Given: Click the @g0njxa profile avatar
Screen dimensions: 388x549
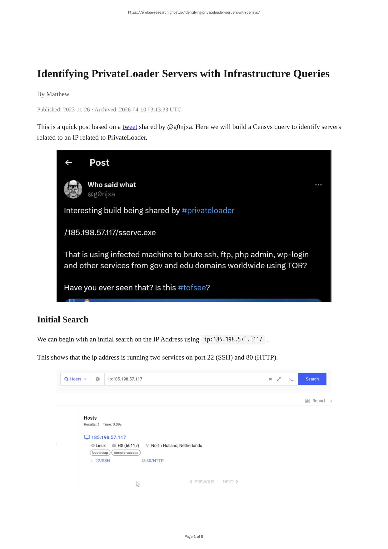Looking at the screenshot, I should [73, 189].
